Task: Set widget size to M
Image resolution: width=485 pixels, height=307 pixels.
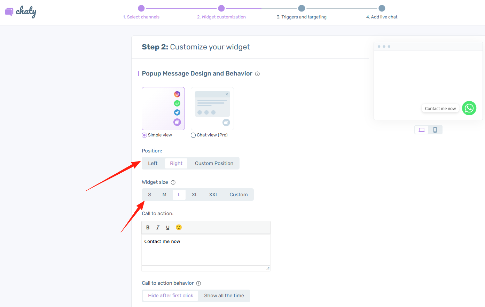Action: click(x=164, y=195)
